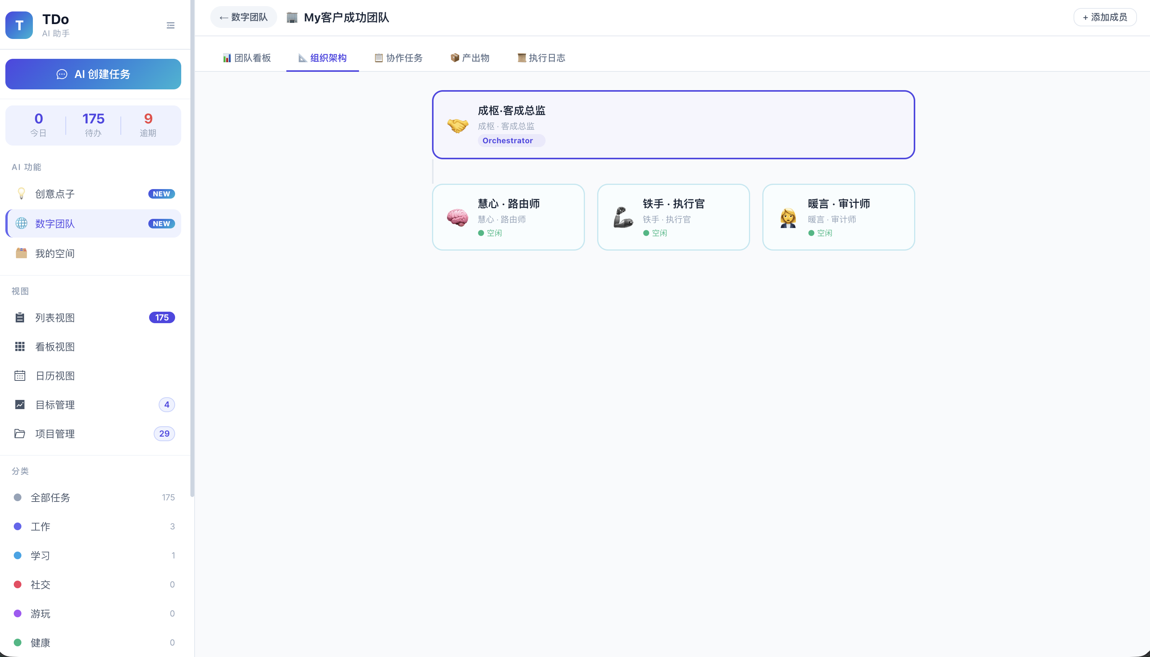Open the 铁手·执行官 member card
The width and height of the screenshot is (1150, 657).
673,217
